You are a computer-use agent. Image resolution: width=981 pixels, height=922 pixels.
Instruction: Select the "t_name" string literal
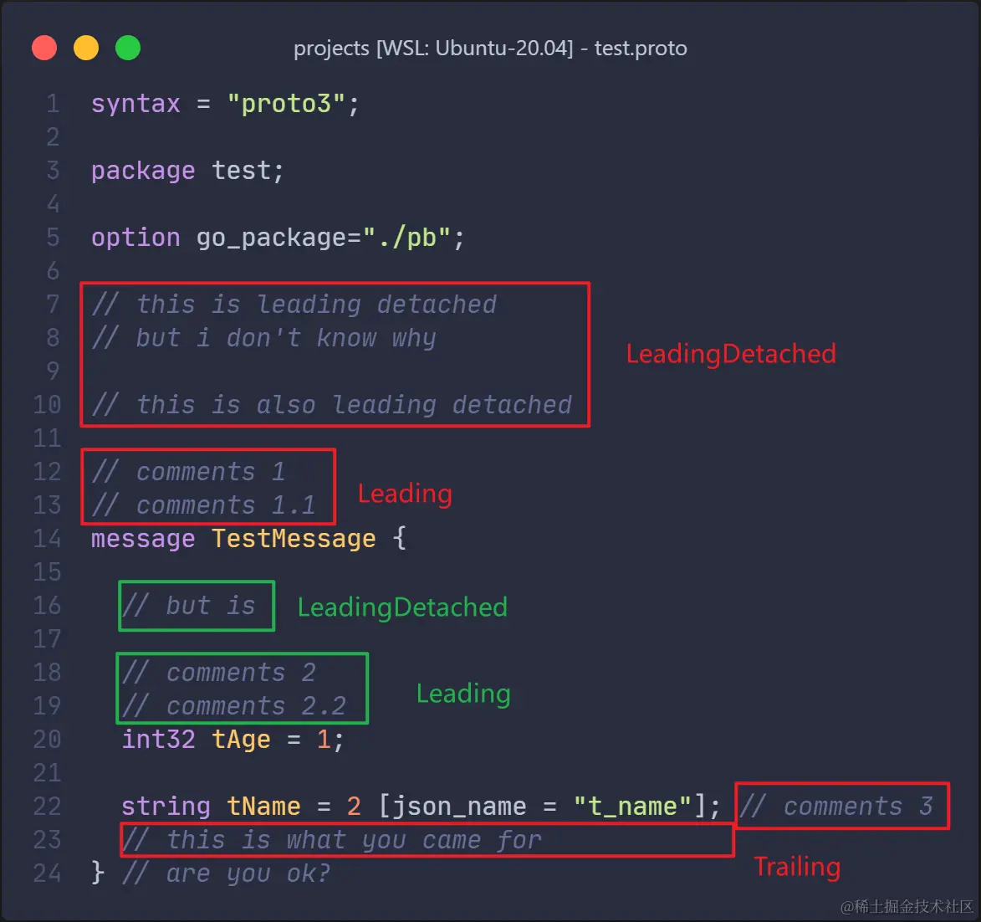[632, 807]
